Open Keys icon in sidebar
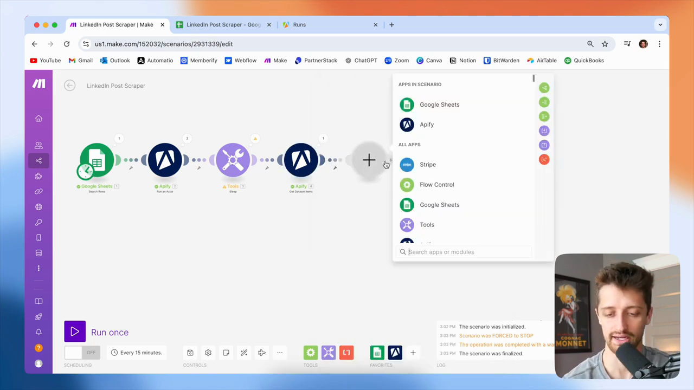 [38, 222]
